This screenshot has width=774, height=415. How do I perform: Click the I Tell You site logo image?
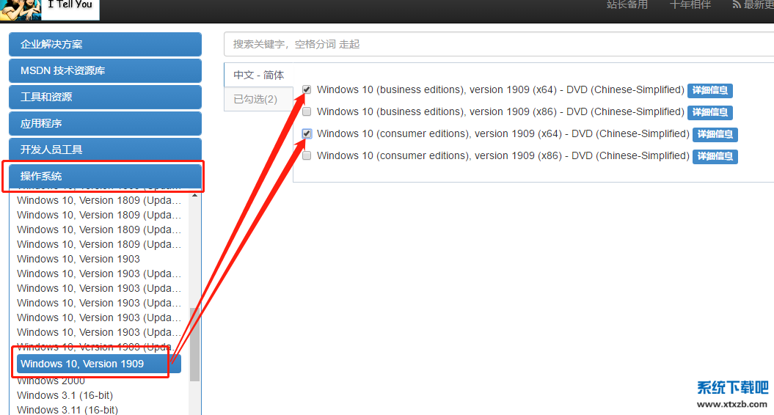pyautogui.click(x=21, y=9)
